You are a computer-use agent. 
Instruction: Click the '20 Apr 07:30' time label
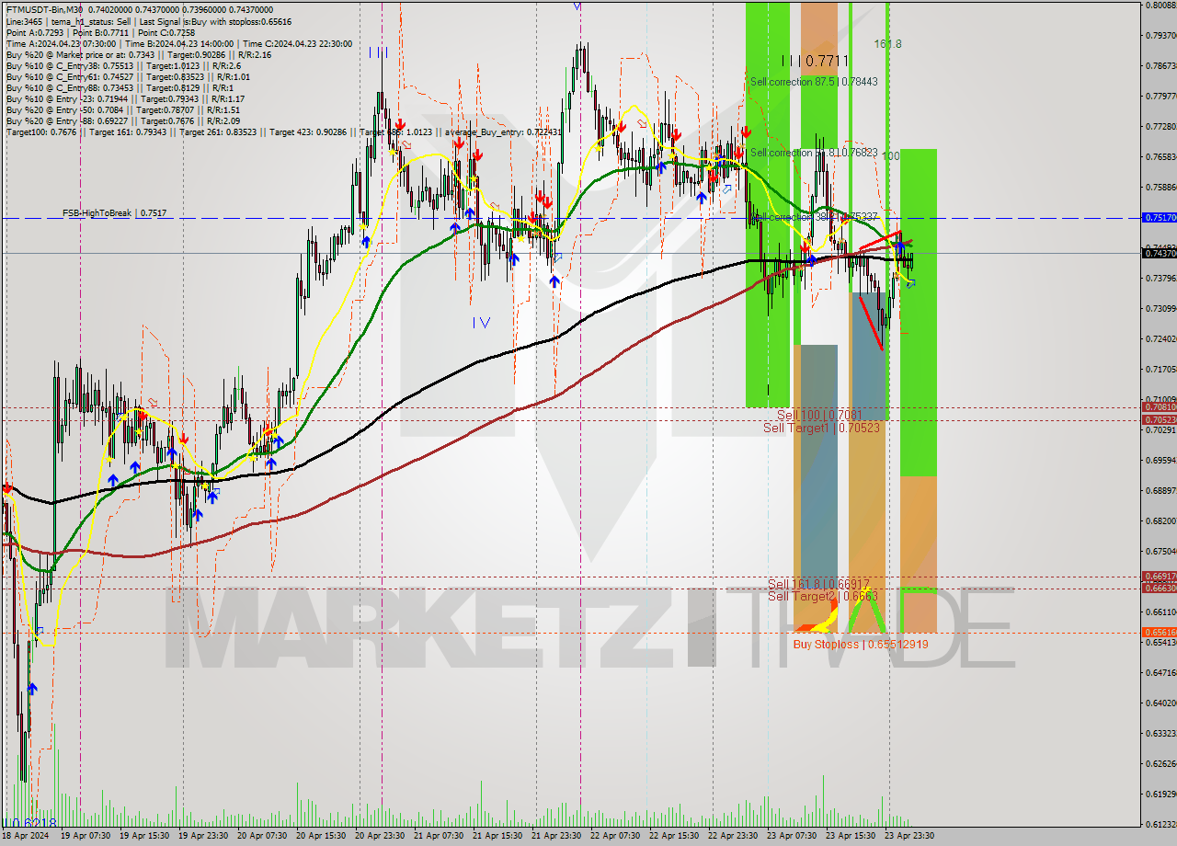[x=260, y=836]
